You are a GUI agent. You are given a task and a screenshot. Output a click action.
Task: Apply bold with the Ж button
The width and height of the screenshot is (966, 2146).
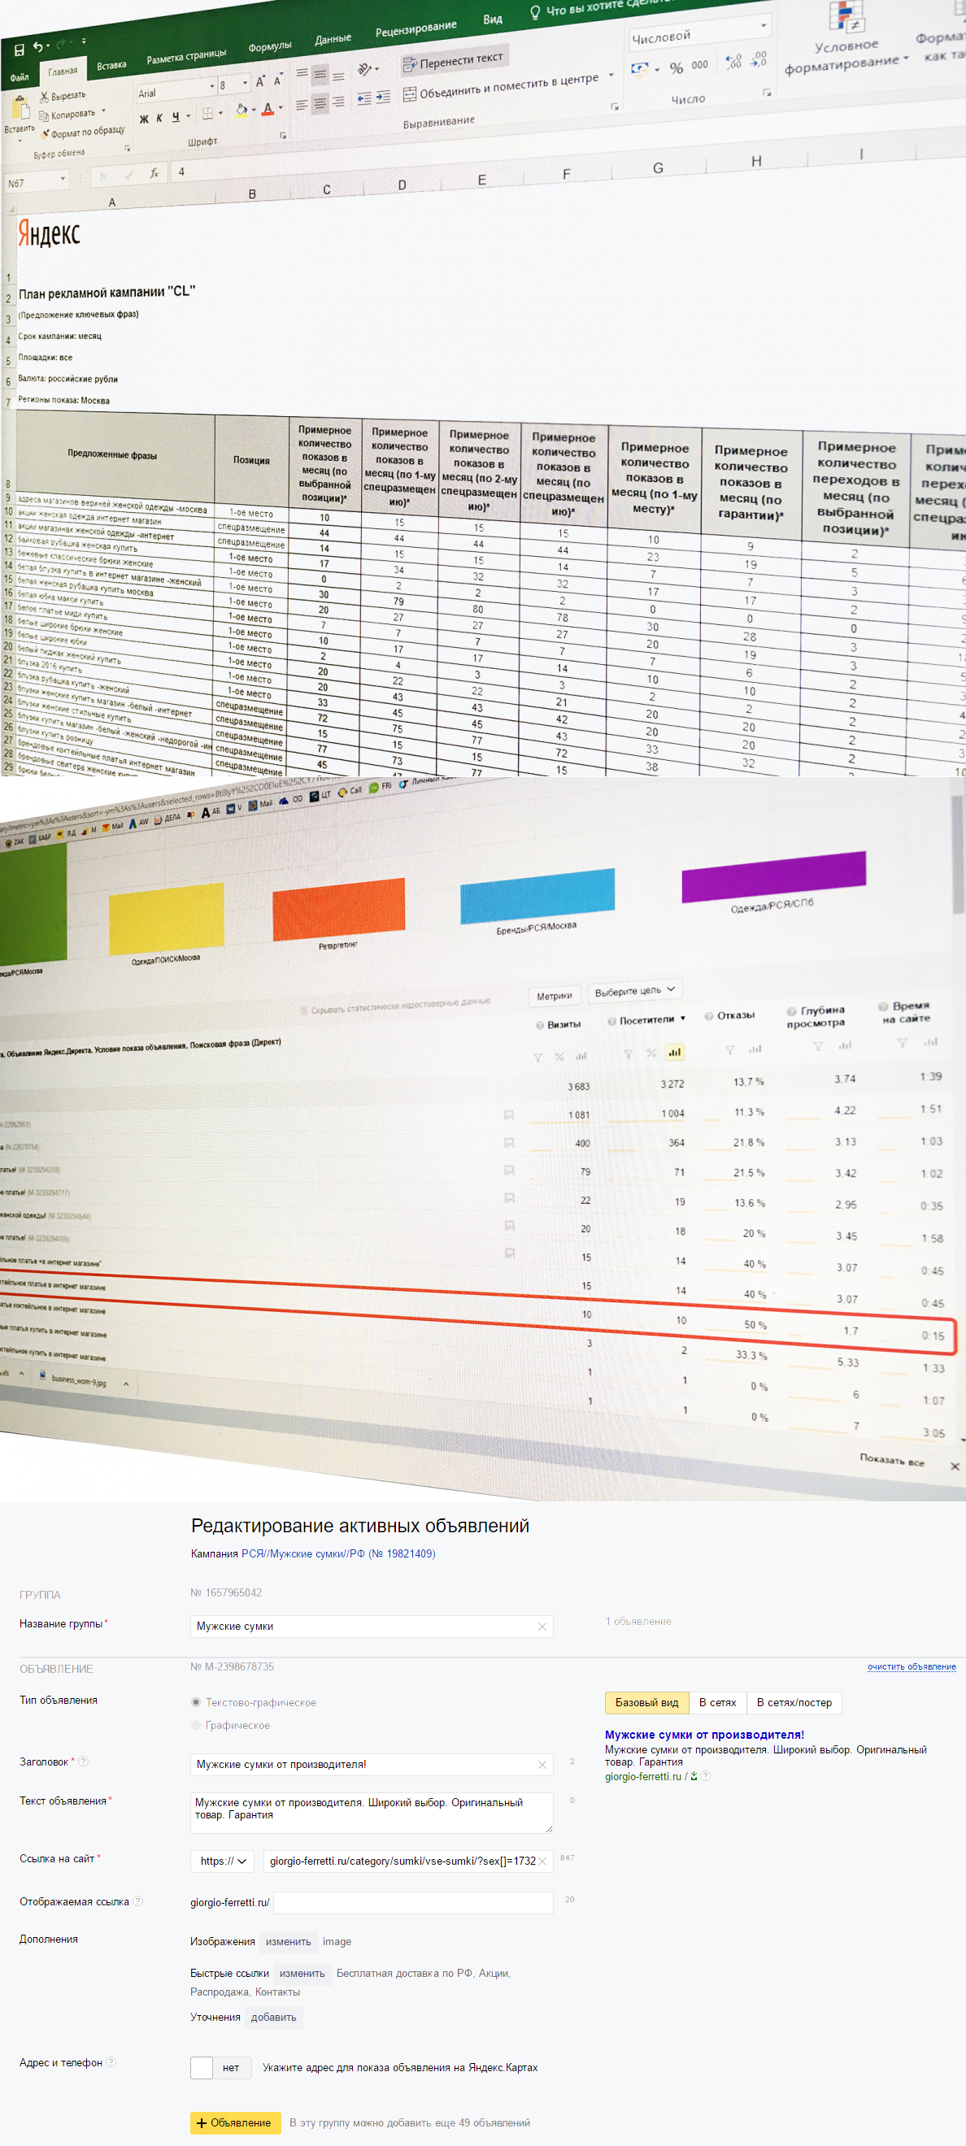coord(144,119)
